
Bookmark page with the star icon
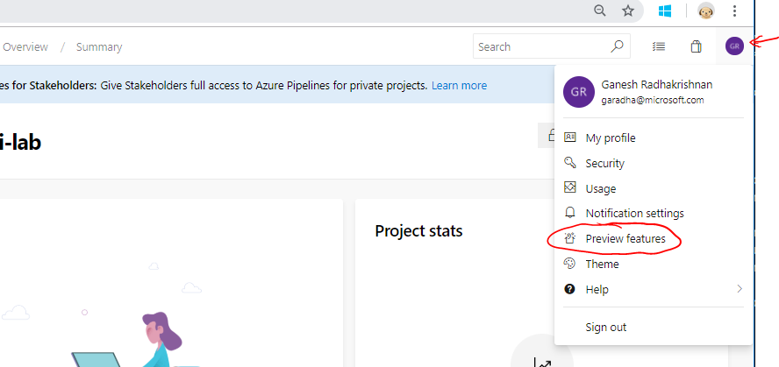pos(628,11)
